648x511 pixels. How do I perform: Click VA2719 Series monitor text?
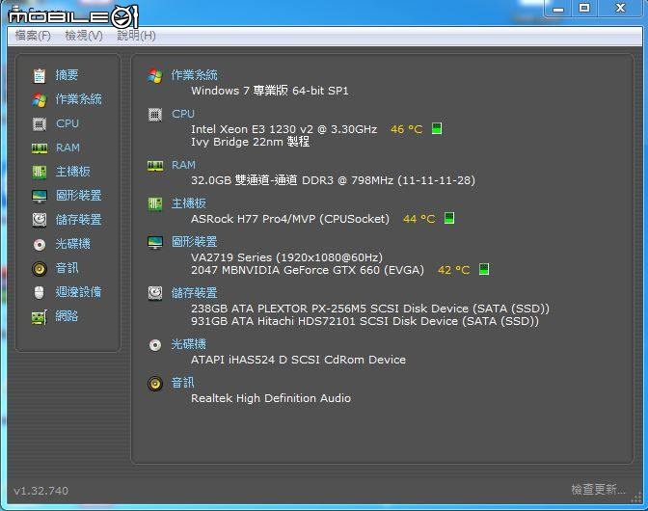click(286, 257)
